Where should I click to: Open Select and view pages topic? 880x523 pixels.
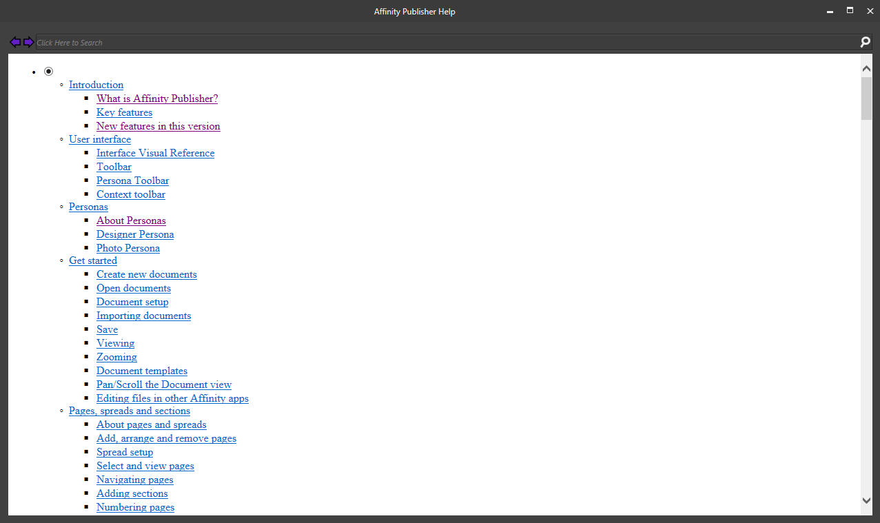pyautogui.click(x=145, y=466)
